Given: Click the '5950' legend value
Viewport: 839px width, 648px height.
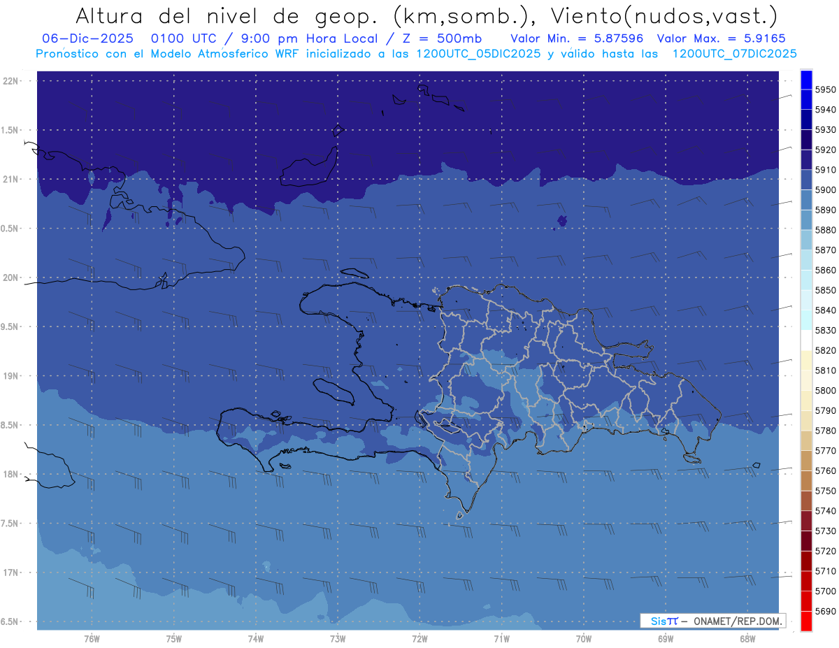Looking at the screenshot, I should tap(826, 90).
